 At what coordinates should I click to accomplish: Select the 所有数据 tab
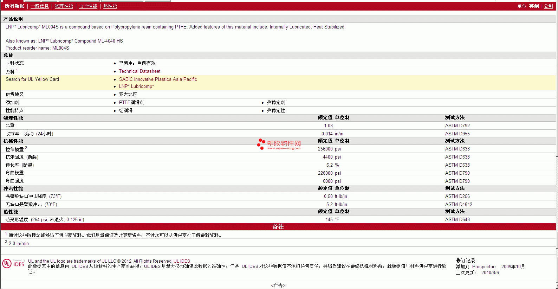point(14,6)
